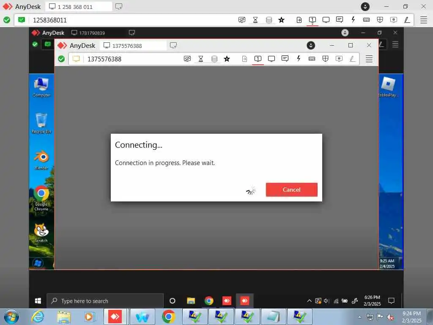Viewport: 433px width, 325px height.
Task: Click favorite star in outer AnyDesk toolbar
Action: click(281, 20)
